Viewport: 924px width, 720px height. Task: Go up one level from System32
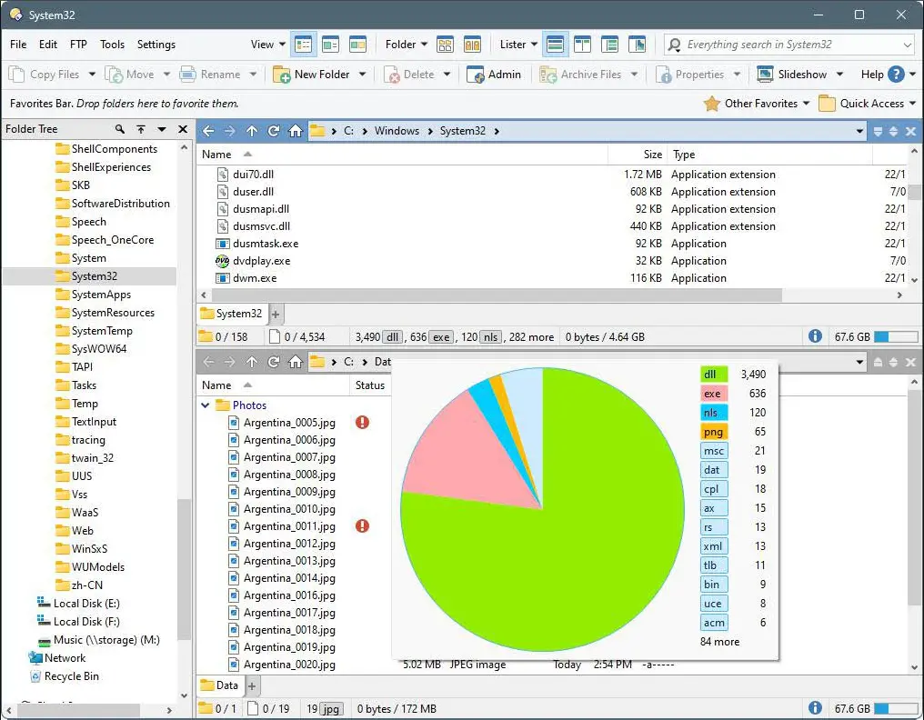pos(252,131)
